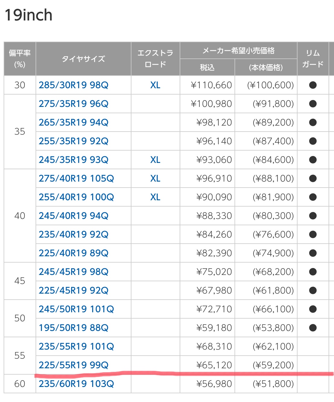
Task: Select the 265/35R19 94Q tire size
Action: tap(73, 123)
